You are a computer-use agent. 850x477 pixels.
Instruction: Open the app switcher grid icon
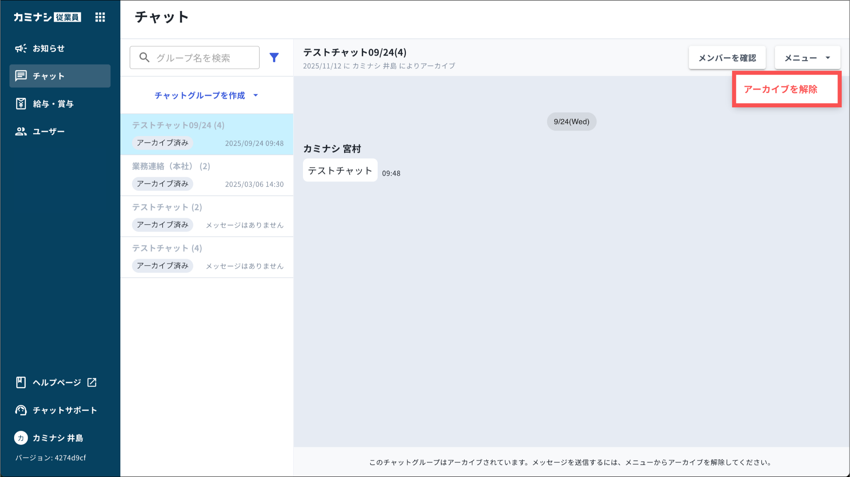click(x=100, y=17)
